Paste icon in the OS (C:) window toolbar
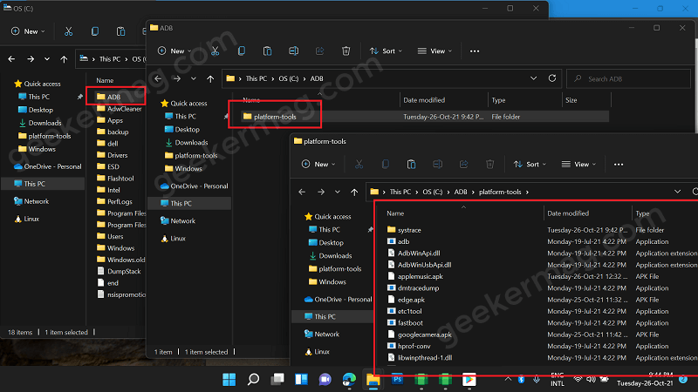 pos(120,31)
